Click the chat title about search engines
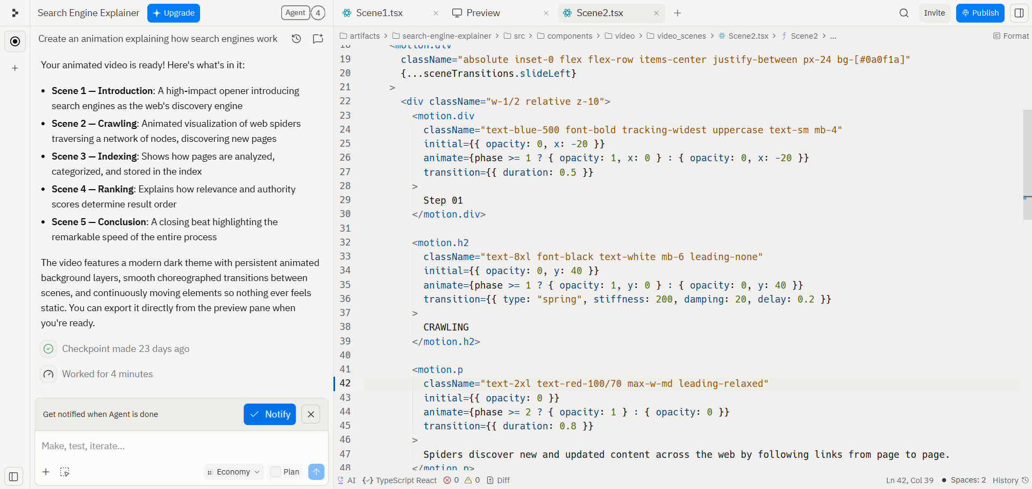1032x489 pixels. tap(158, 39)
